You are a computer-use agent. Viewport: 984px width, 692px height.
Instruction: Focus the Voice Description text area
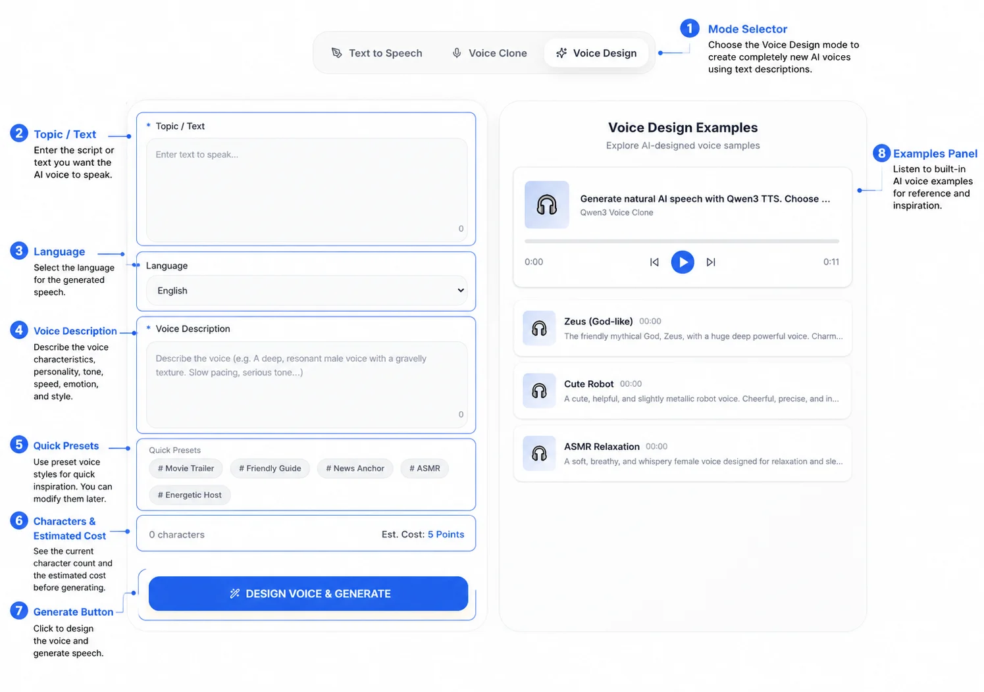click(x=307, y=385)
